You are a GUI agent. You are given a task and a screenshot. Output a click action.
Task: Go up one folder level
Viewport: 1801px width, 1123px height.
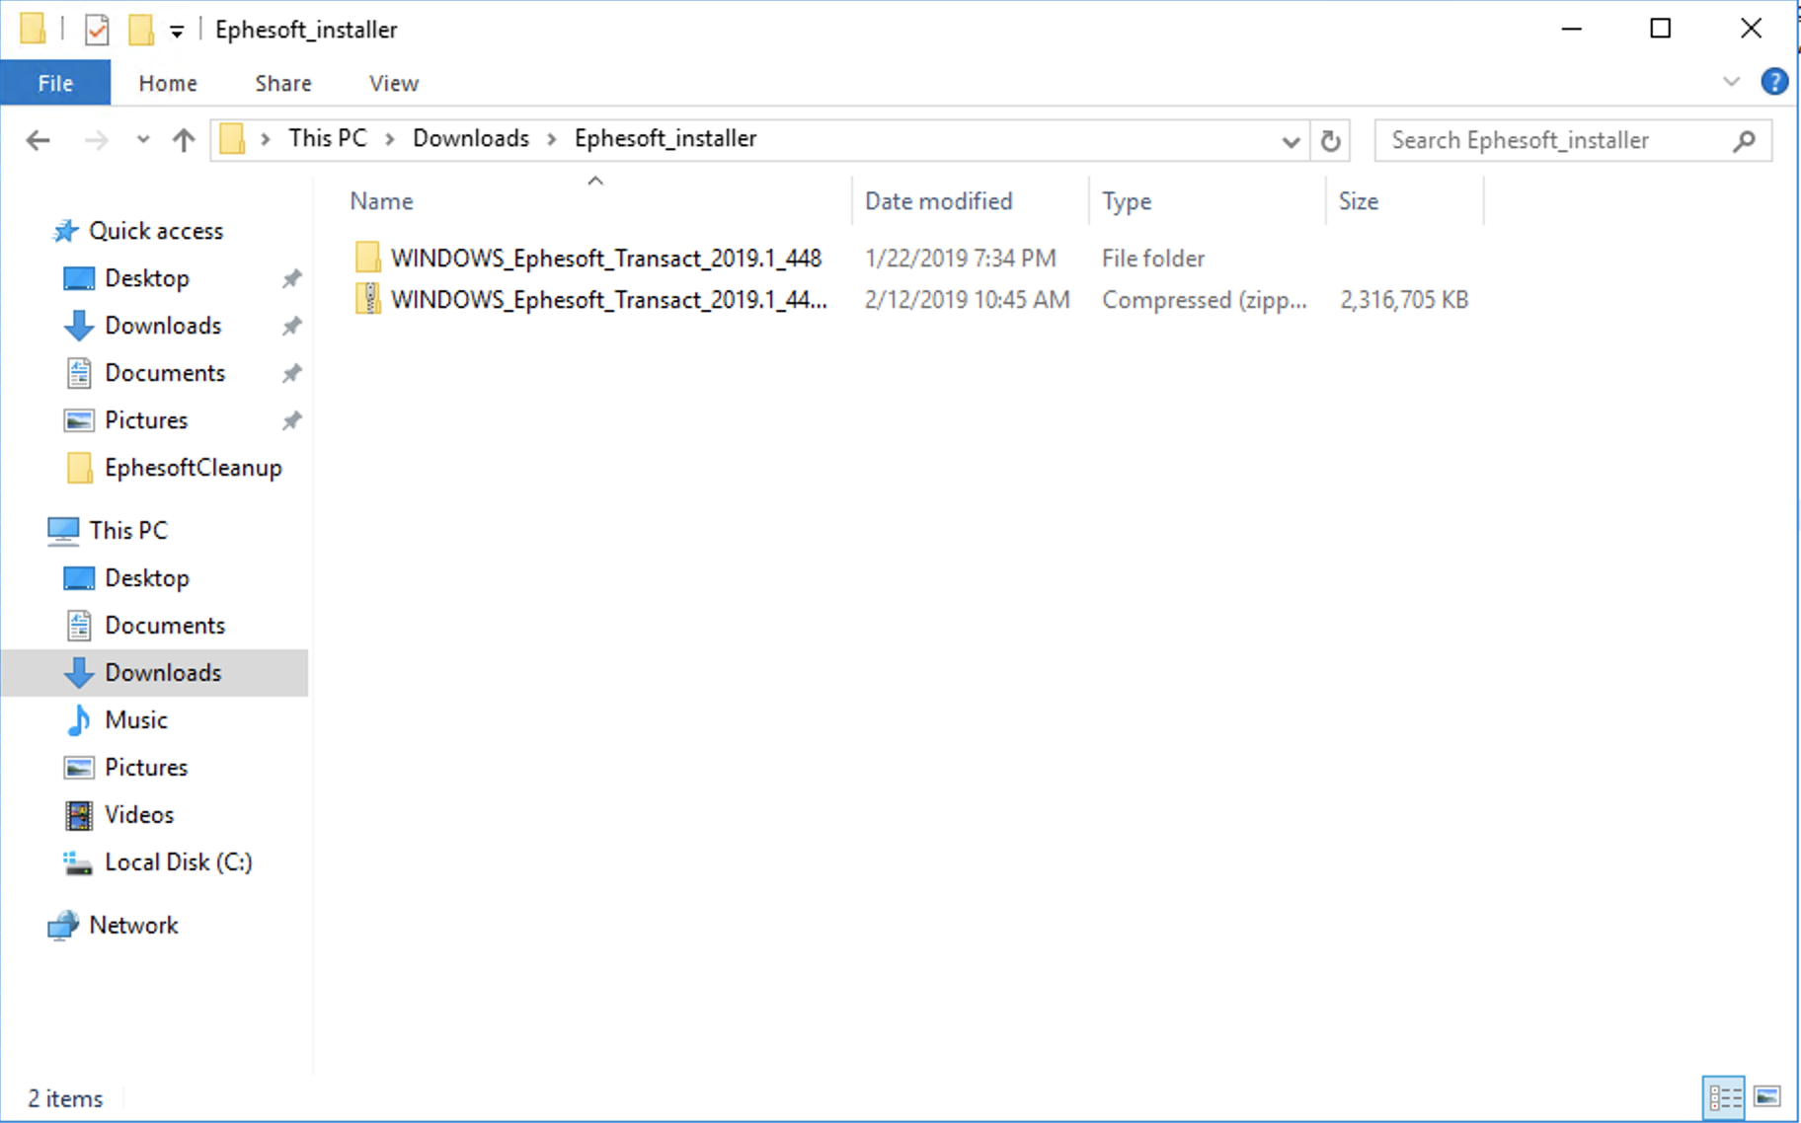point(184,140)
